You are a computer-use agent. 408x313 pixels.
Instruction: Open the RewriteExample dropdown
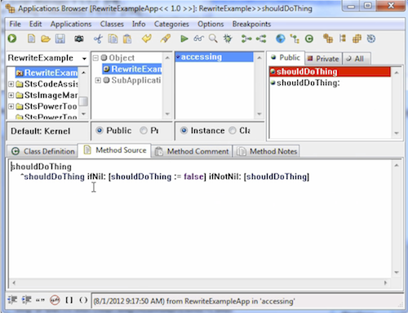pos(84,58)
